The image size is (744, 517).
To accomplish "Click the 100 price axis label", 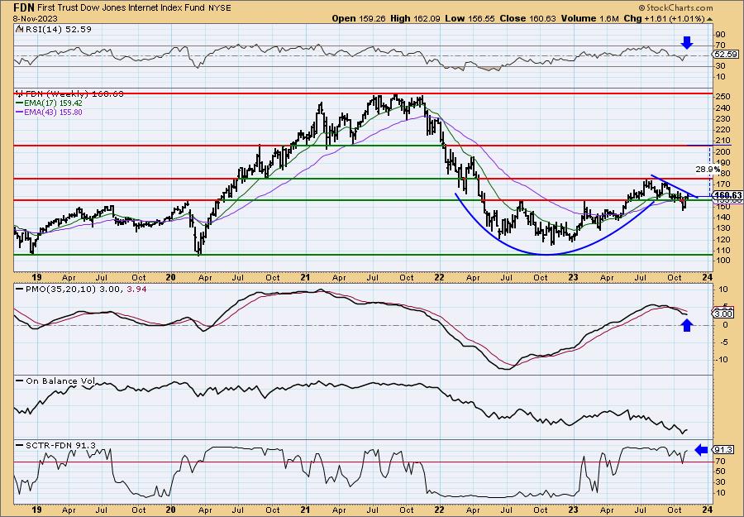I will [x=723, y=261].
